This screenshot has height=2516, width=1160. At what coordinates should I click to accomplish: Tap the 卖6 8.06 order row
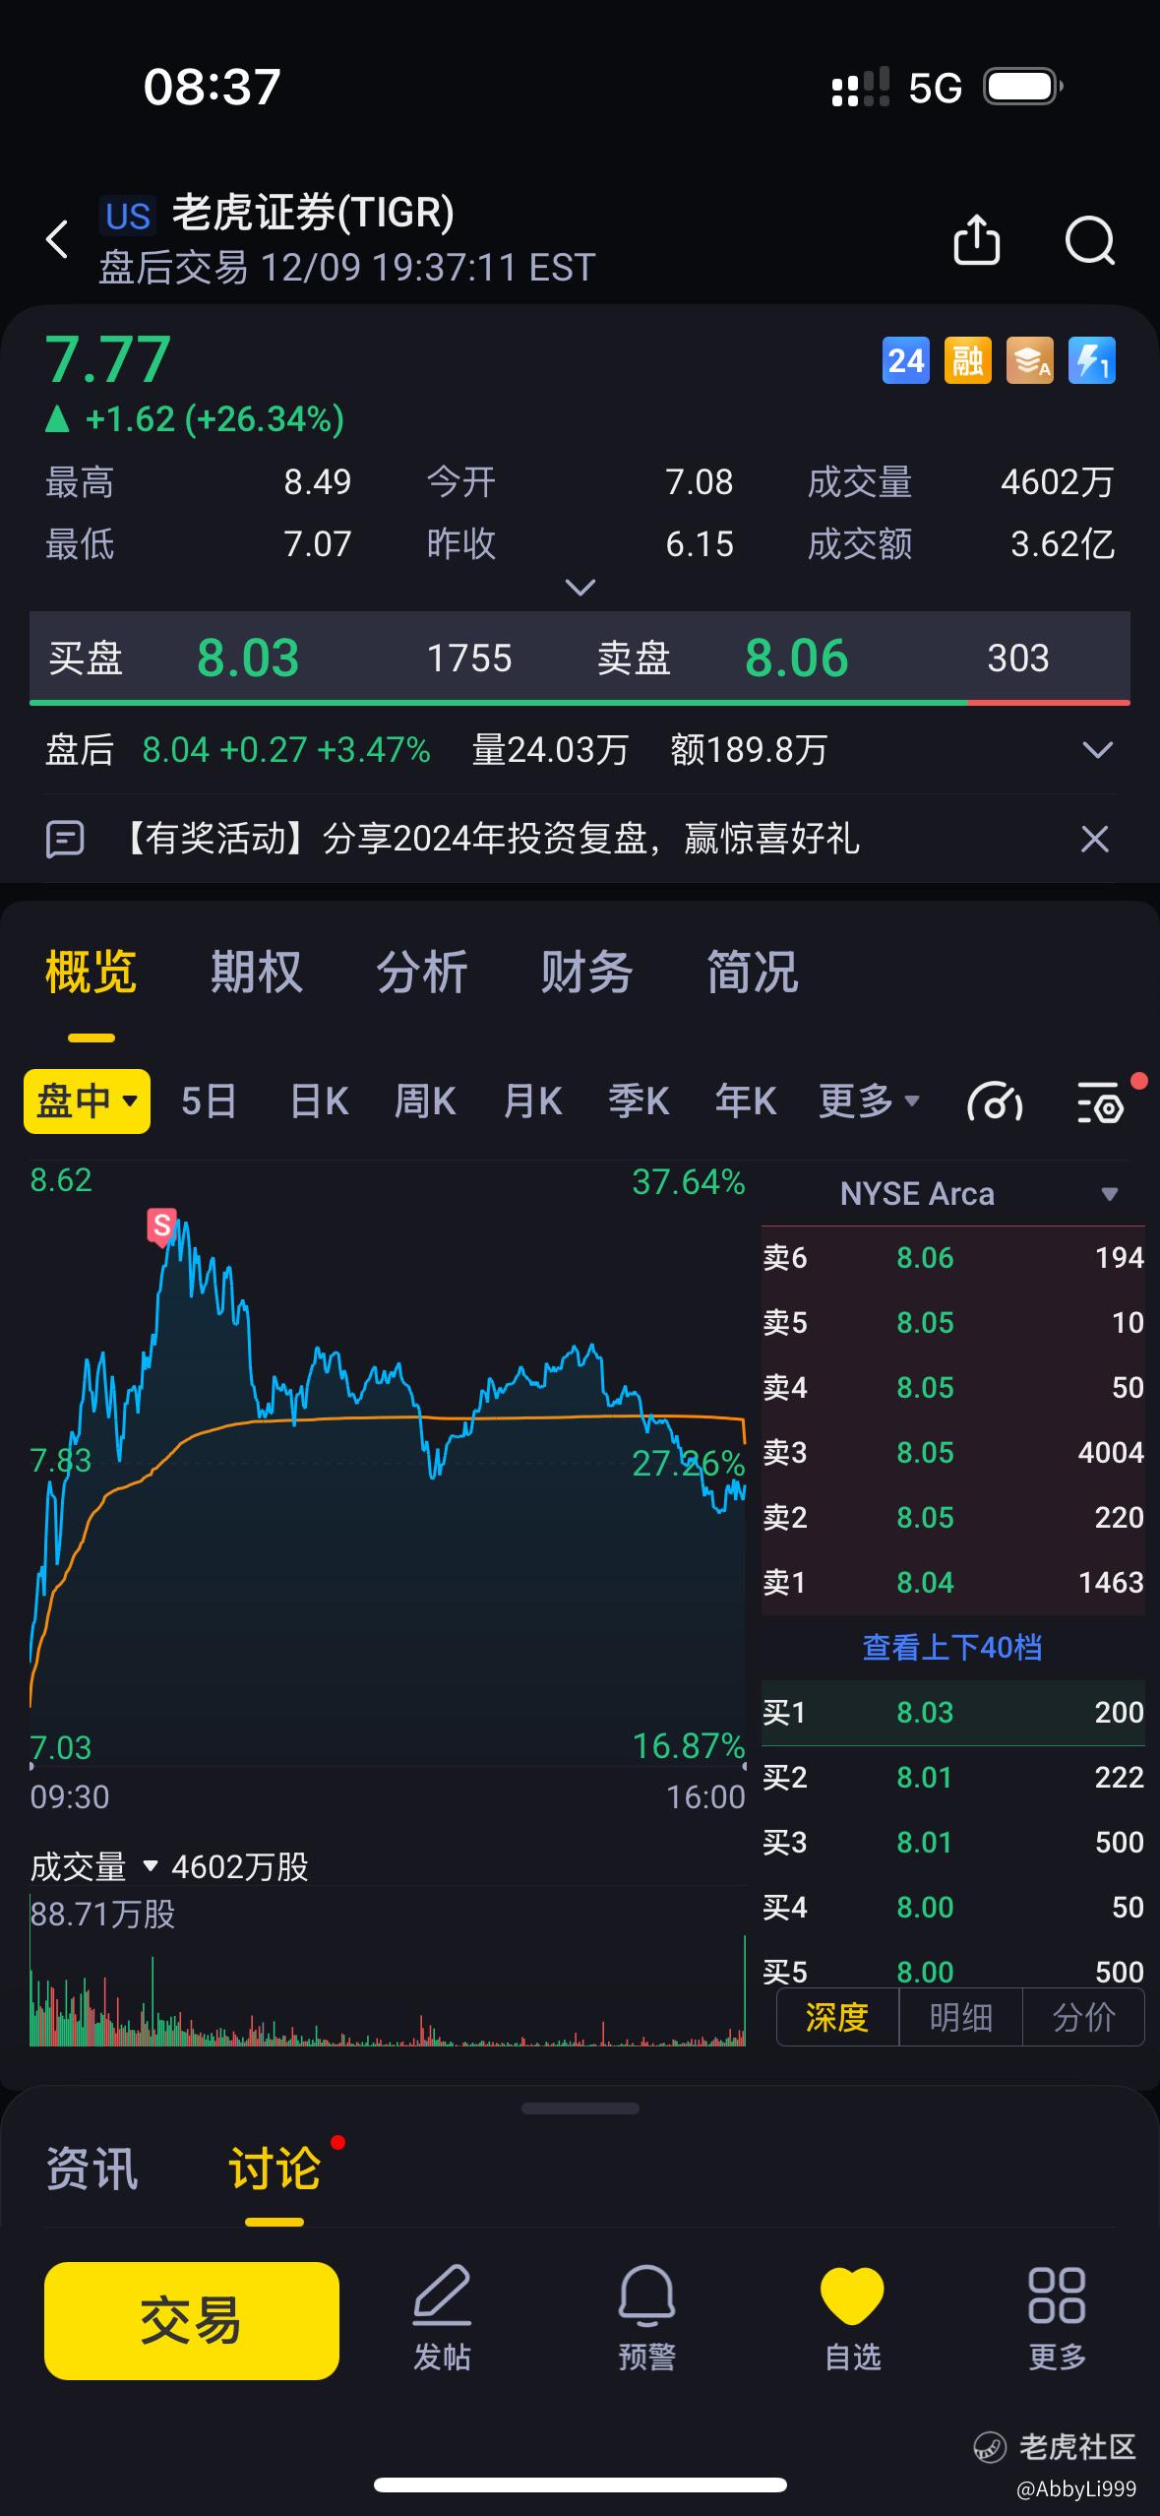(x=952, y=1257)
